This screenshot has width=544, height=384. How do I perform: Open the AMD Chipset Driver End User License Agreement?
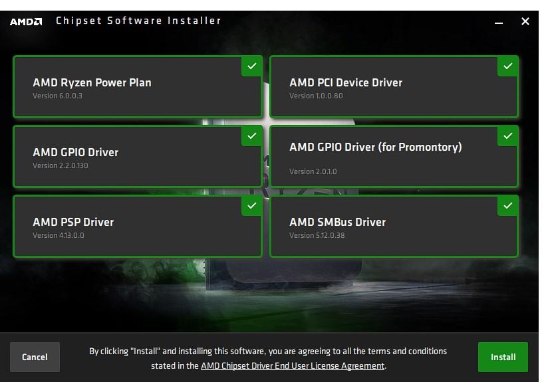(293, 366)
